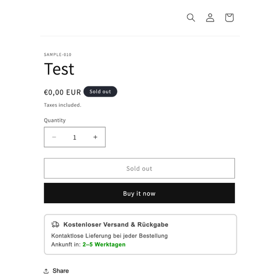Click the Quantity label
Screen dimensions: 280x280
tap(55, 120)
